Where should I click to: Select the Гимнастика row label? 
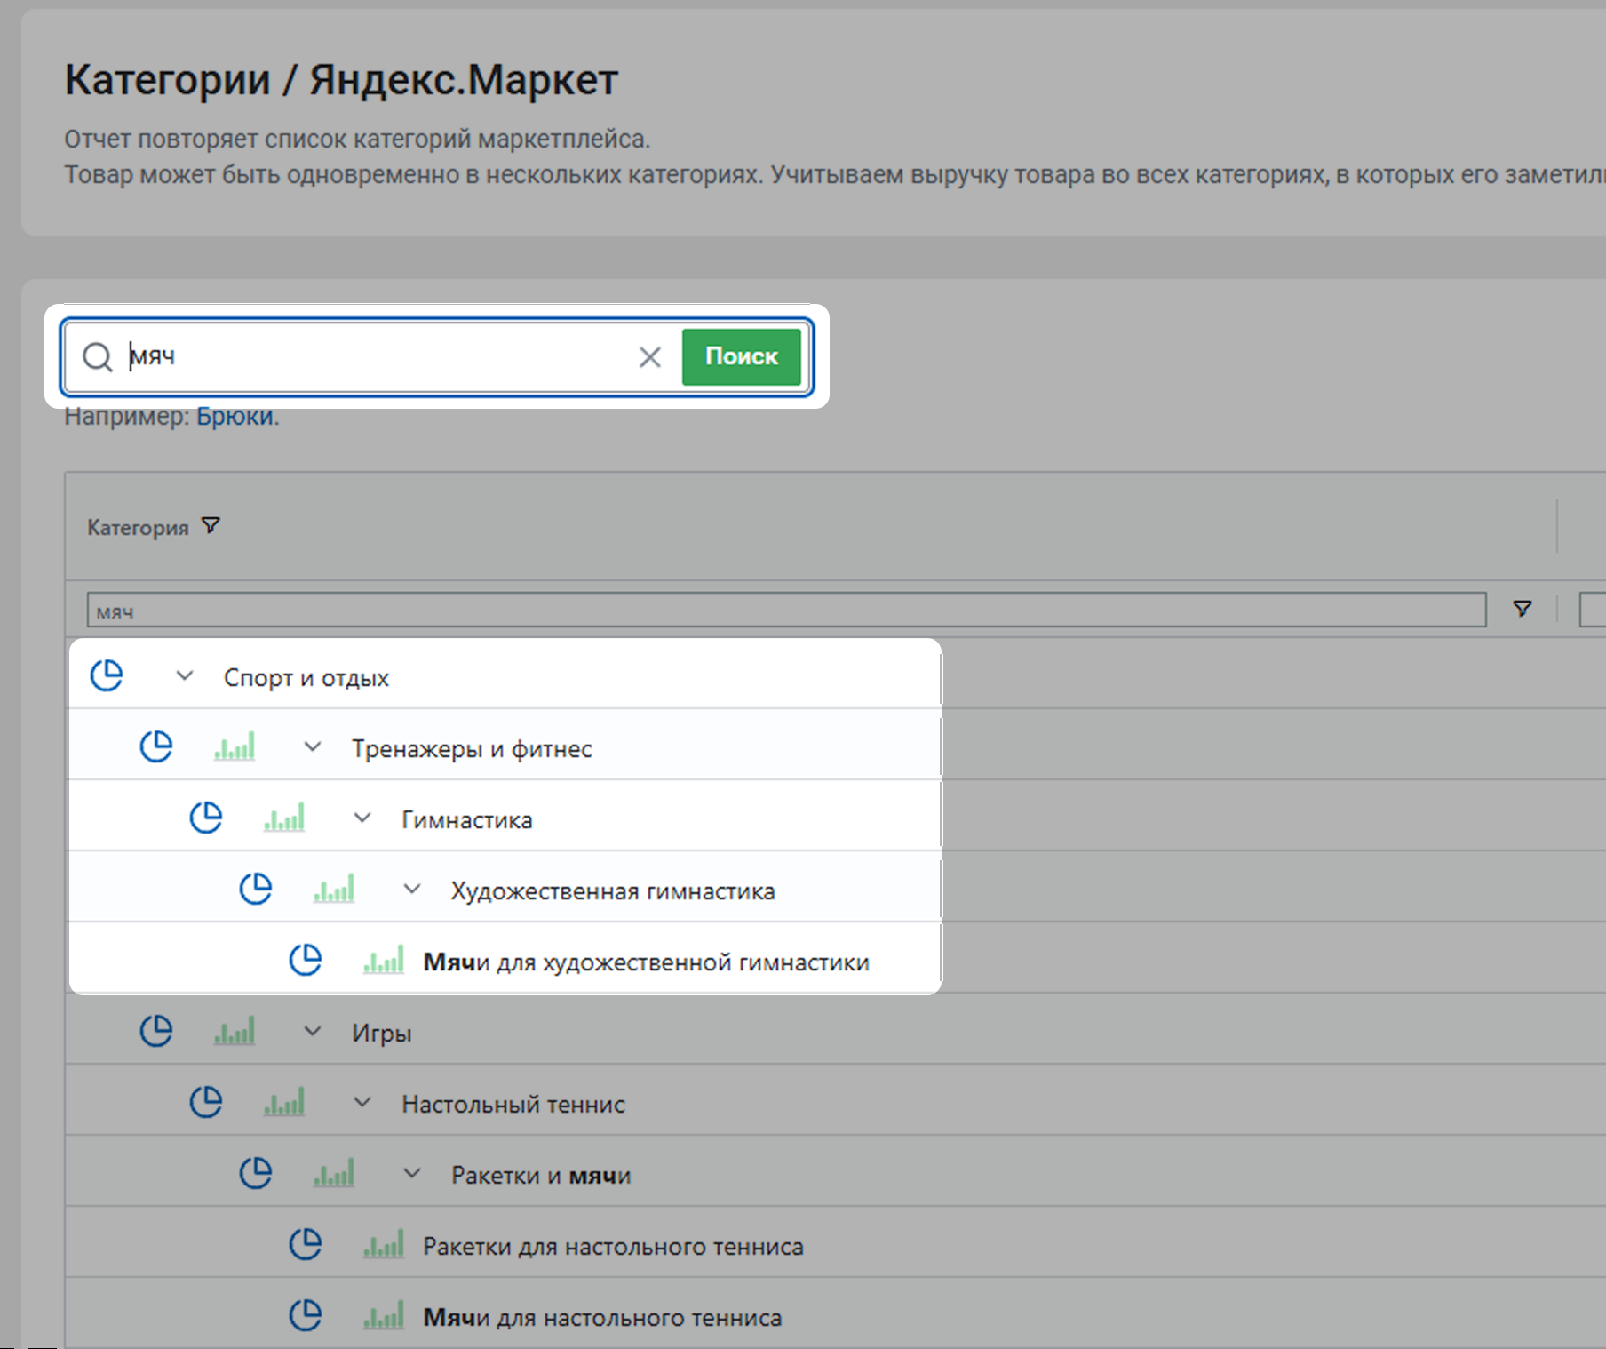tap(467, 820)
